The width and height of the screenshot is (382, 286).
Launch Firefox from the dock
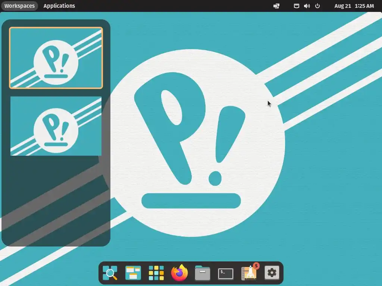click(x=179, y=273)
